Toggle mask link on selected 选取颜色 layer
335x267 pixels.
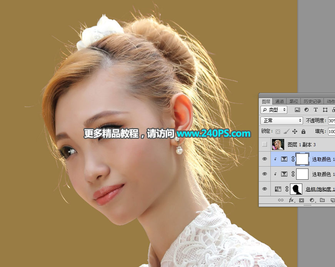293,159
